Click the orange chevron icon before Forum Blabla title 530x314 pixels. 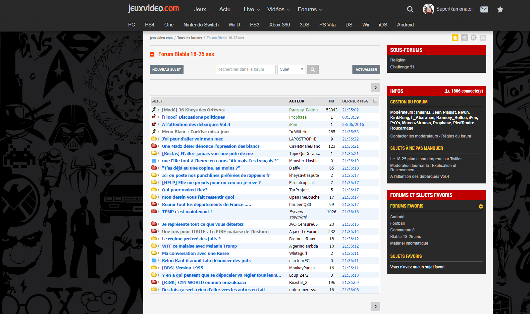click(152, 54)
